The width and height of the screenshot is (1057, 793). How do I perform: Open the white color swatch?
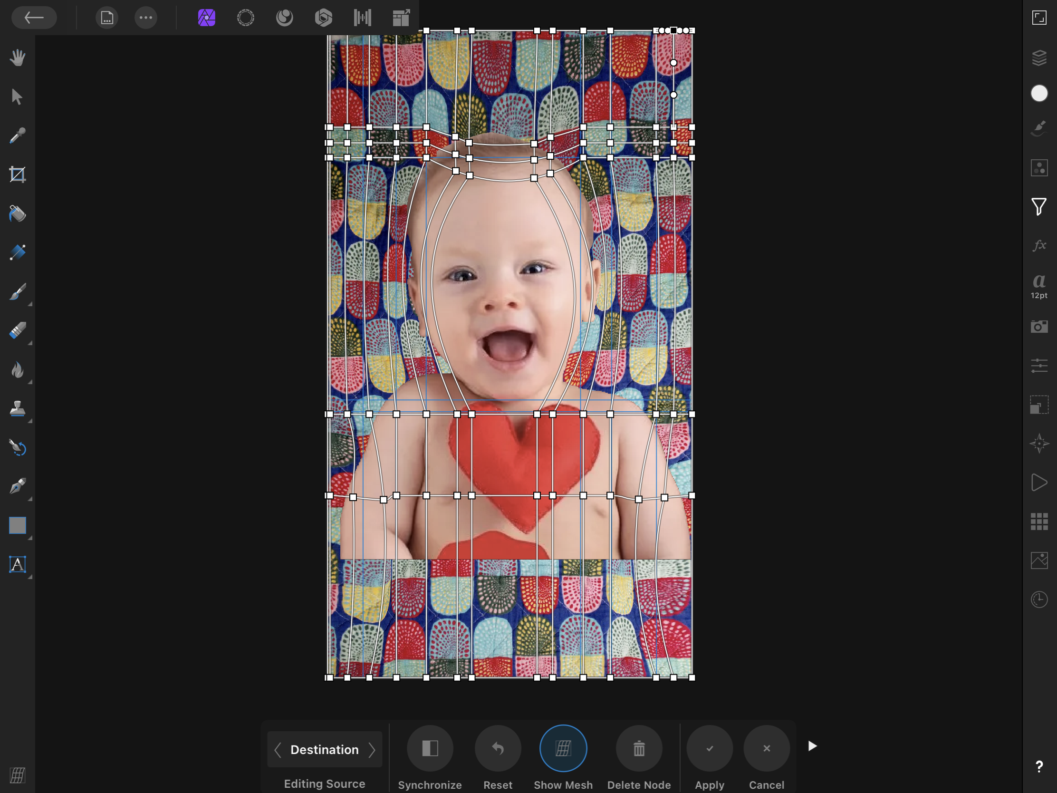coord(1039,93)
